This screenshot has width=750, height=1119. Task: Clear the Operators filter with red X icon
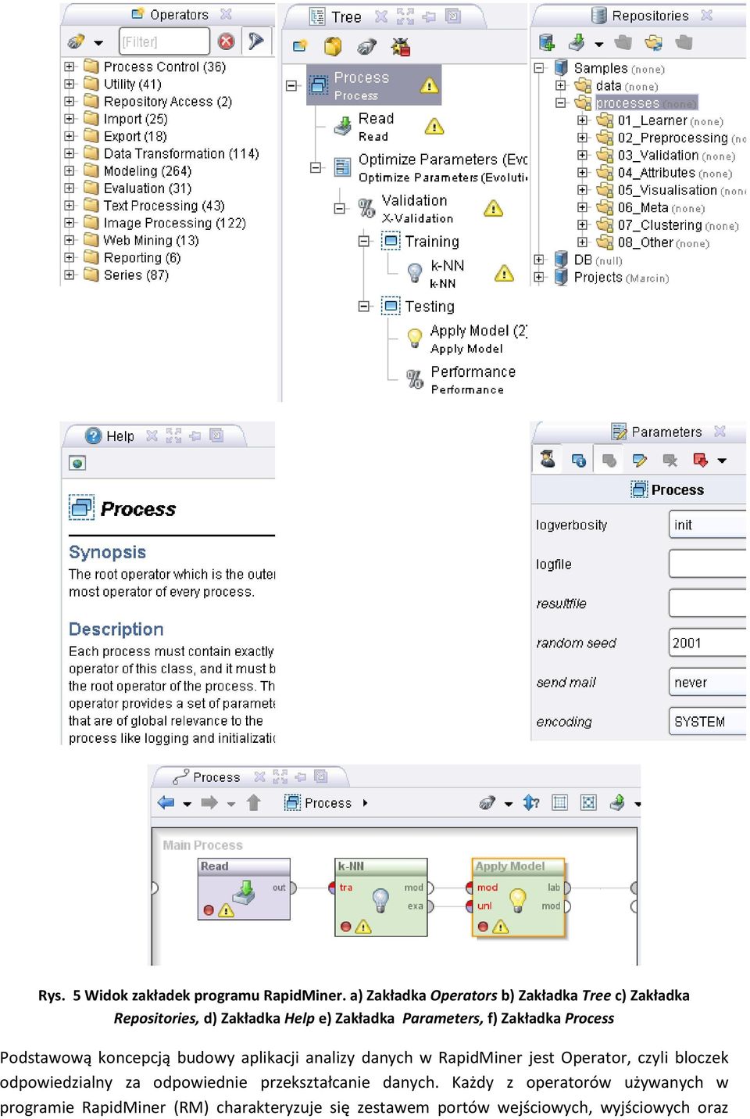tap(226, 41)
